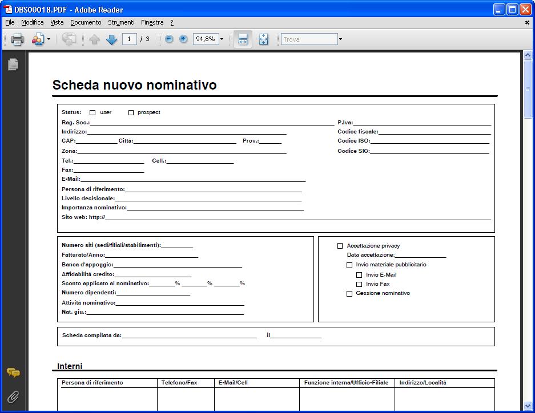Open the Vista menu
The width and height of the screenshot is (535, 413).
pyautogui.click(x=57, y=22)
